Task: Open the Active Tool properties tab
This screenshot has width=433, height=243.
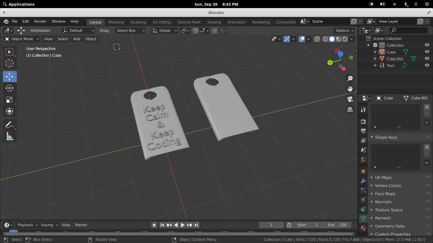Action: 363,110
